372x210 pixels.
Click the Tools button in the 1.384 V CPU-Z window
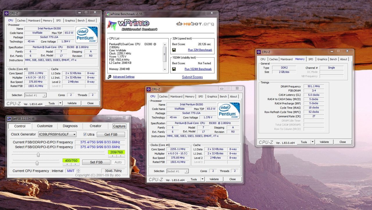51,103
